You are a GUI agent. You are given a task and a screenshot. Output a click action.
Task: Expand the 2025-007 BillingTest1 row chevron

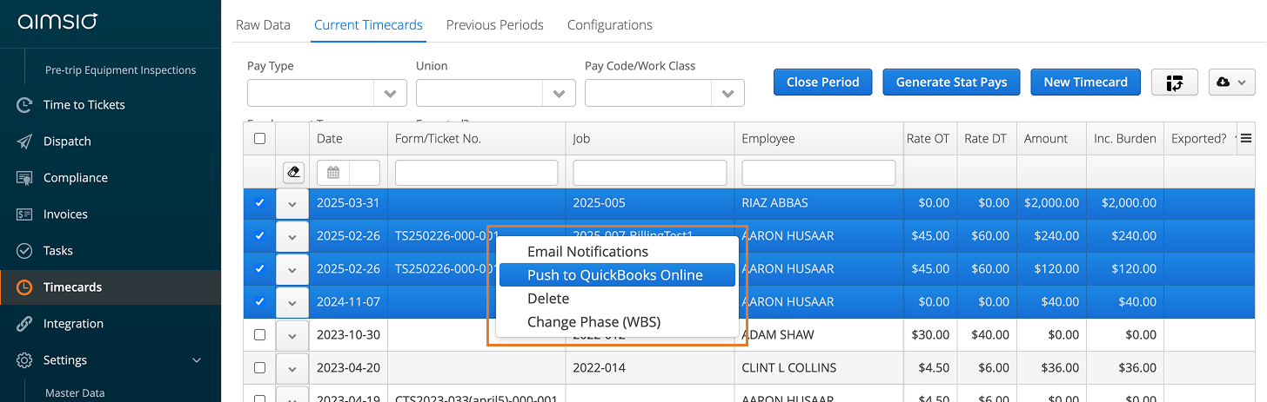tap(292, 236)
